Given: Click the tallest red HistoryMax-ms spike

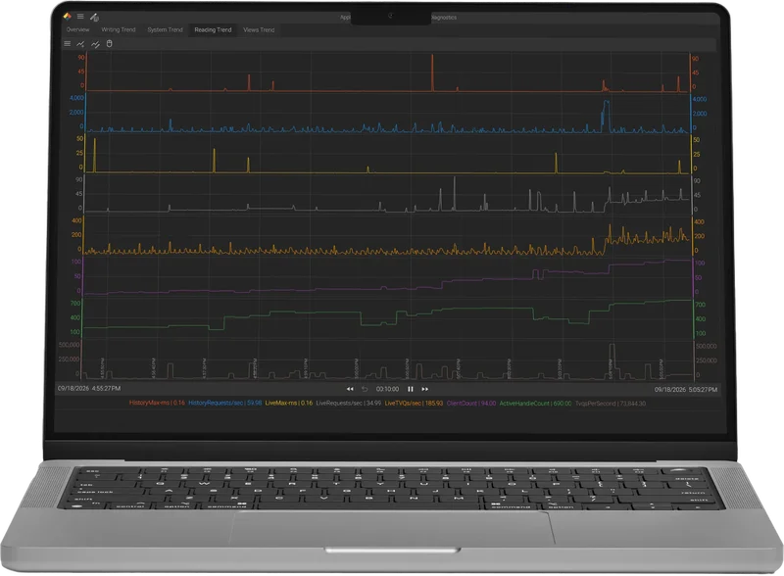Looking at the screenshot, I should point(432,72).
